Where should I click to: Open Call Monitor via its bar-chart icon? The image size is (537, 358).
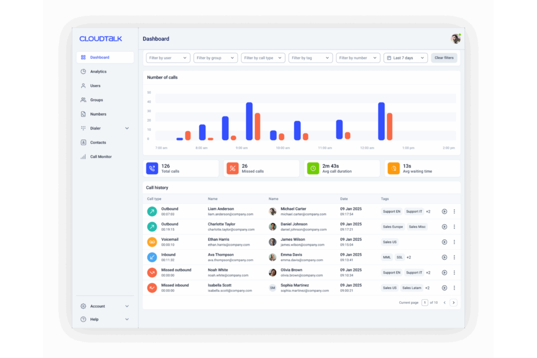(83, 156)
